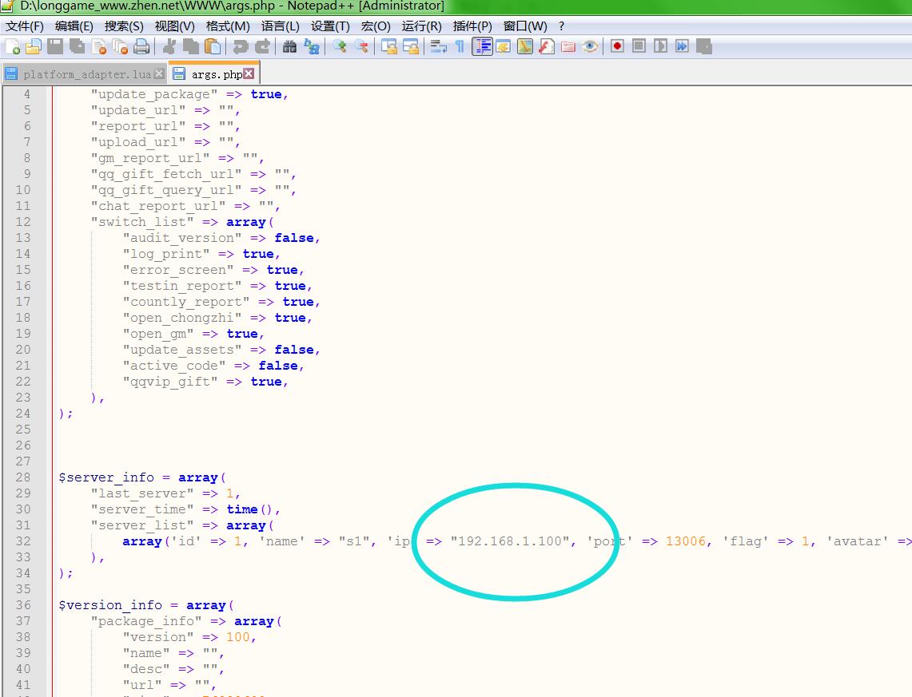Expand the 语言(L) language menu
The image size is (912, 697).
point(280,26)
